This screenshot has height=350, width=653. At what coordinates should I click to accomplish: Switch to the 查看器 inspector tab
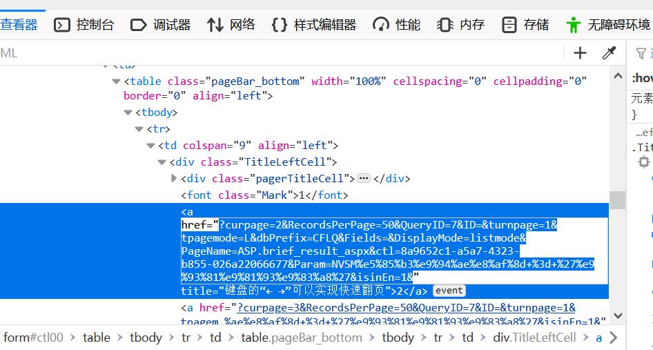pyautogui.click(x=19, y=25)
